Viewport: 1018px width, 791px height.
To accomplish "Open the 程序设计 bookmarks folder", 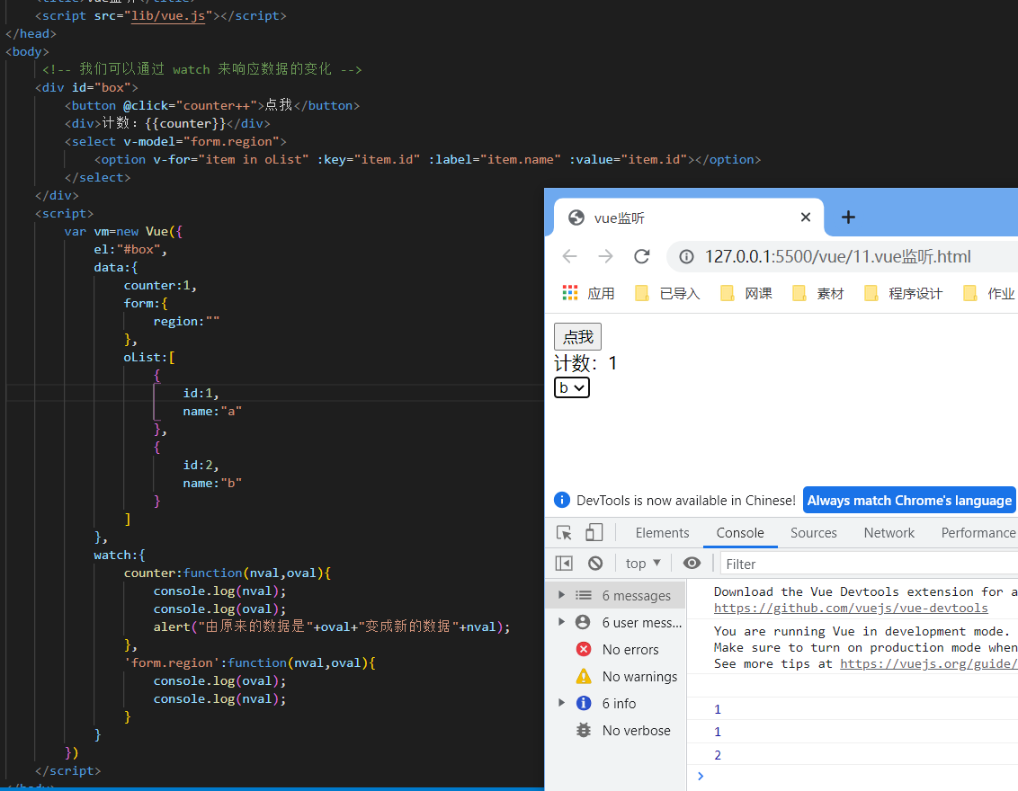I will [x=903, y=293].
